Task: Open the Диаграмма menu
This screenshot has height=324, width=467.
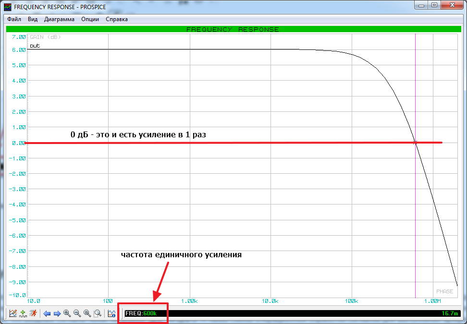Action: click(59, 19)
